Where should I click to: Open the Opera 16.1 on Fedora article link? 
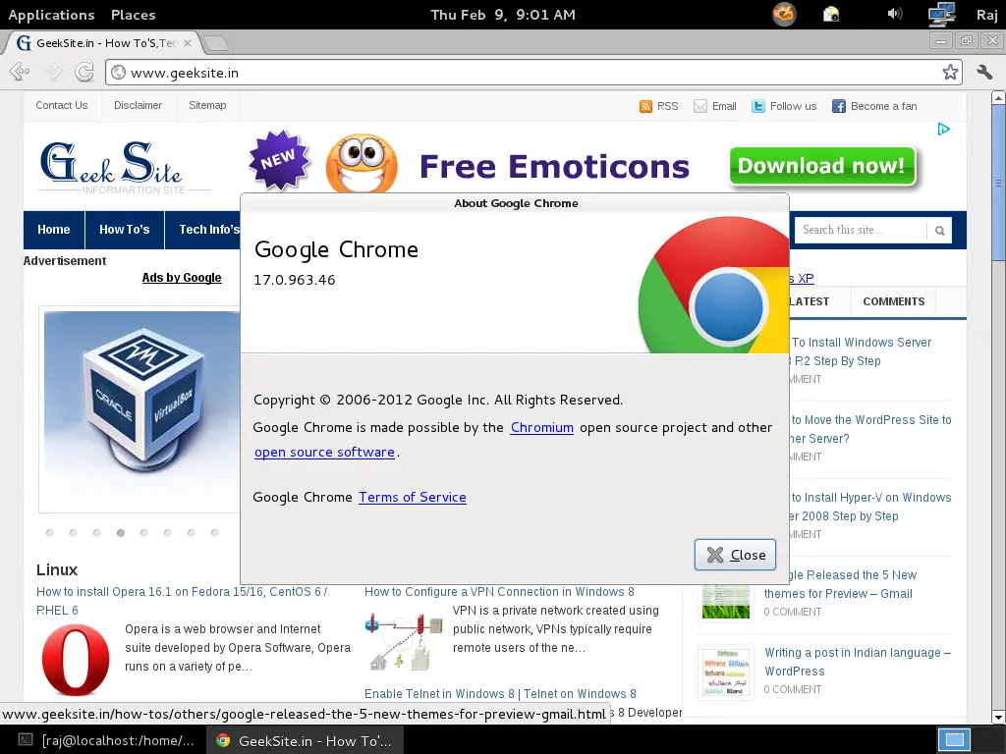pos(182,601)
